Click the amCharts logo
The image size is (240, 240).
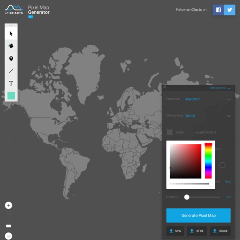coord(14,10)
